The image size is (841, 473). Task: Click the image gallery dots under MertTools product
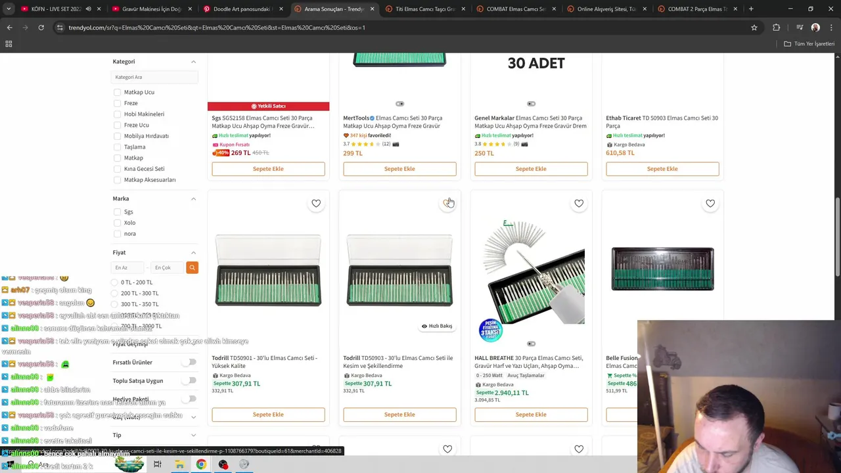click(x=399, y=104)
